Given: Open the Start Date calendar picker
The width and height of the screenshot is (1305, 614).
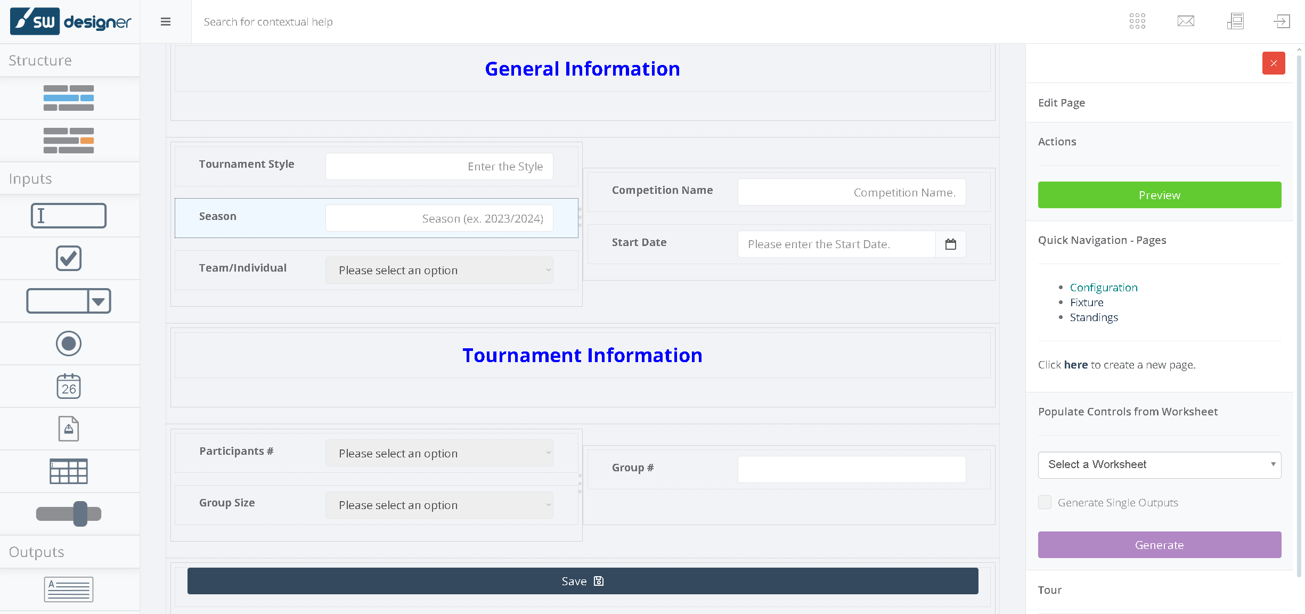Looking at the screenshot, I should pyautogui.click(x=951, y=244).
